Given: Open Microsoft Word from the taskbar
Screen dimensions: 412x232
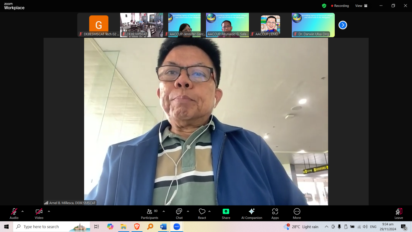Looking at the screenshot, I should (163, 227).
